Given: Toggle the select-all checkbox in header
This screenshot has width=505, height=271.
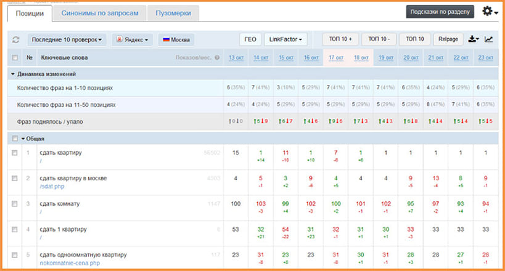Looking at the screenshot, I should [x=15, y=58].
